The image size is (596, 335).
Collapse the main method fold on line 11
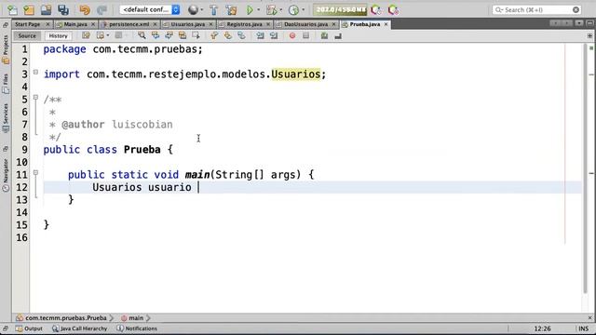click(35, 172)
